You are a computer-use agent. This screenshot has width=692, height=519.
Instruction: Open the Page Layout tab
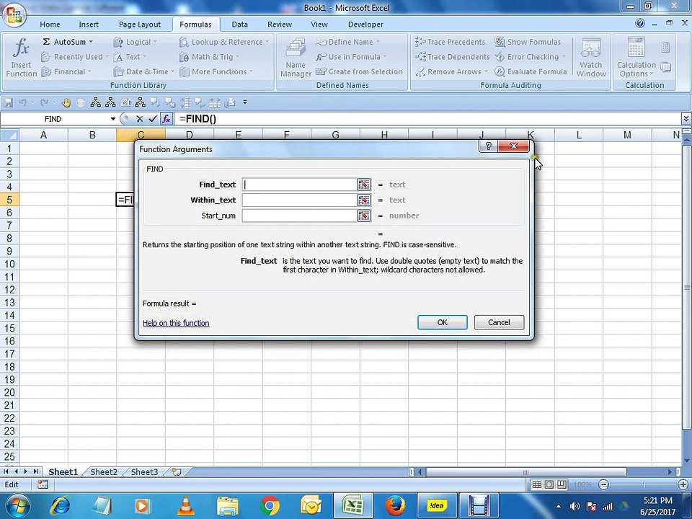click(139, 25)
